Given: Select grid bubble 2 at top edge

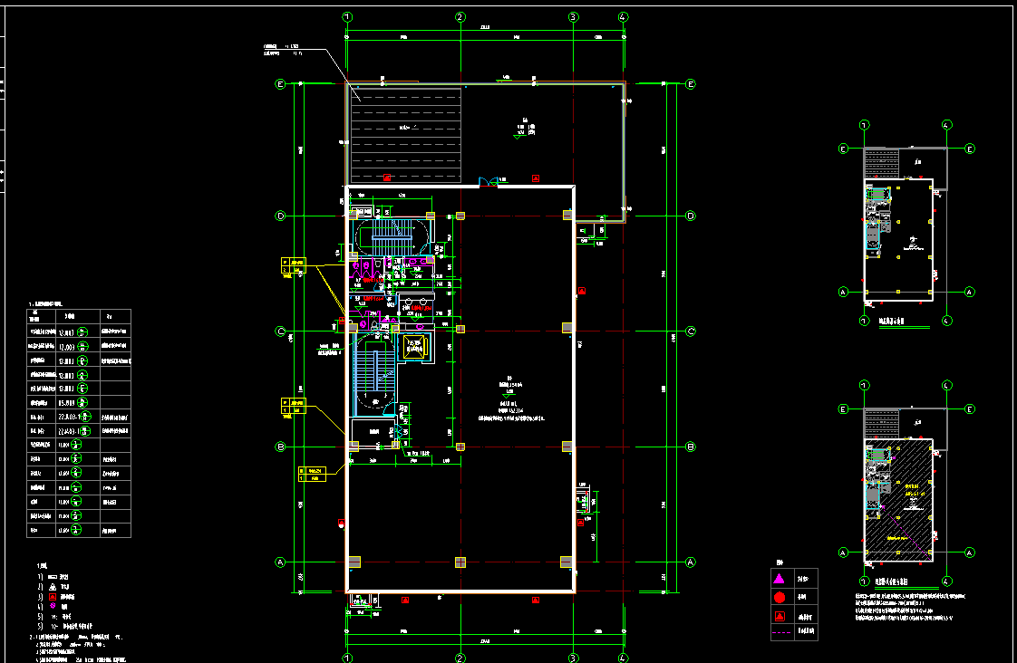Looking at the screenshot, I should coord(460,17).
